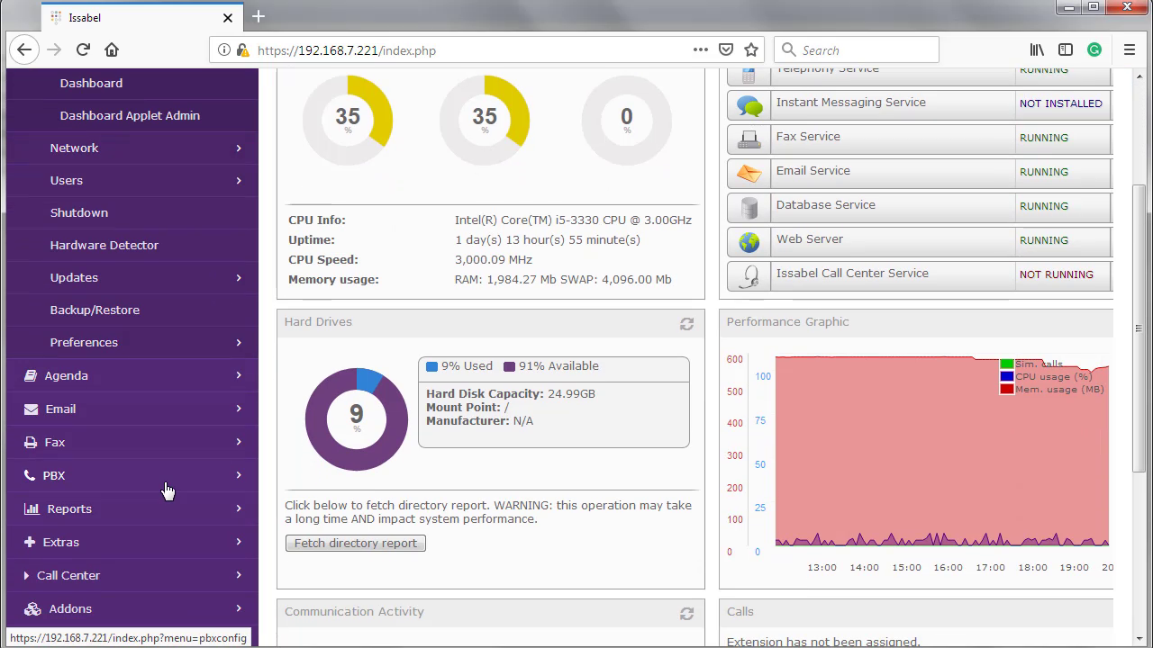The height and width of the screenshot is (648, 1153).
Task: Click the Hard Drives 9% donut chart
Action: (x=357, y=418)
